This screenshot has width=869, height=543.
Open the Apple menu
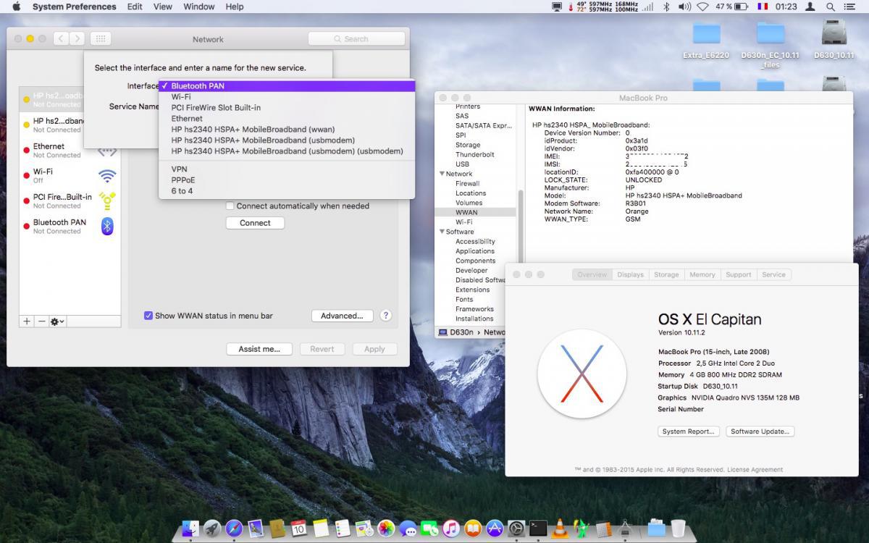click(x=15, y=7)
